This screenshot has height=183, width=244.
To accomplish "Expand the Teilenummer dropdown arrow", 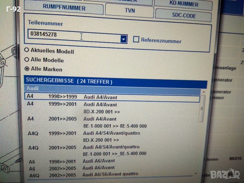I will tap(124, 39).
